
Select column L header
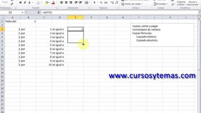tap(186, 17)
